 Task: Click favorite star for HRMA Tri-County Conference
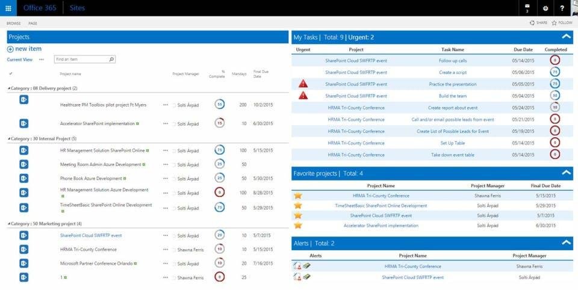click(298, 196)
